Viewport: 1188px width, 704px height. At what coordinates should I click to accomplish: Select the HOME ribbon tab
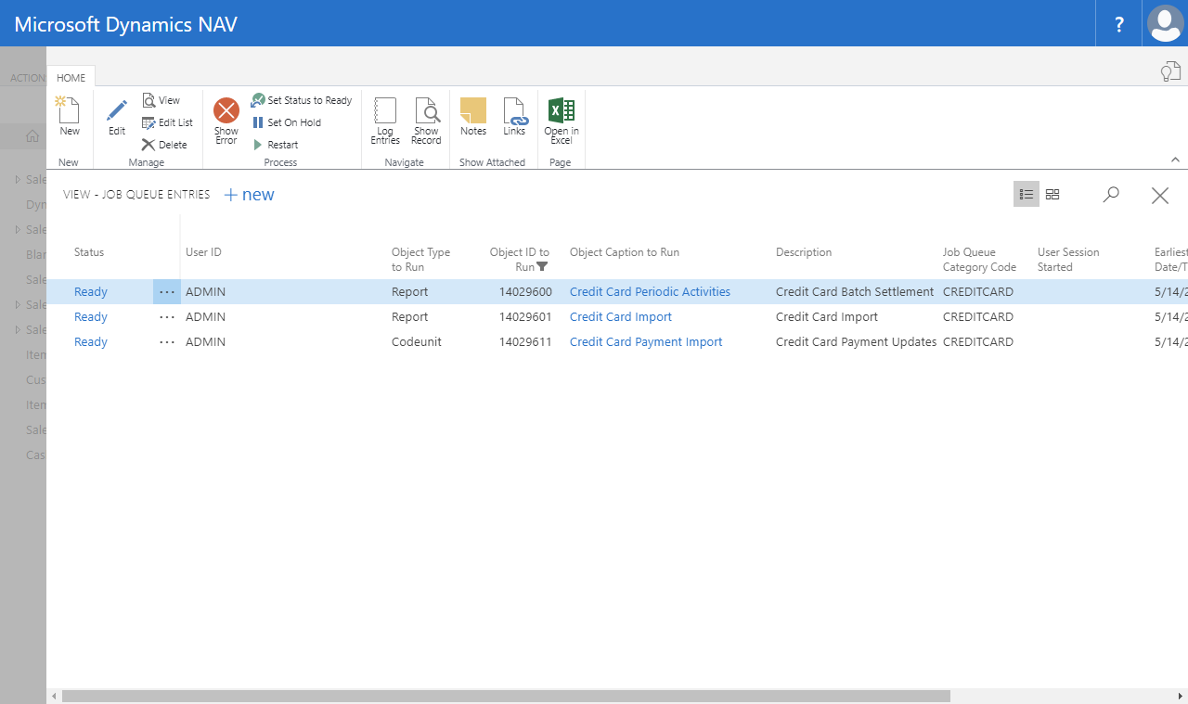pos(71,78)
